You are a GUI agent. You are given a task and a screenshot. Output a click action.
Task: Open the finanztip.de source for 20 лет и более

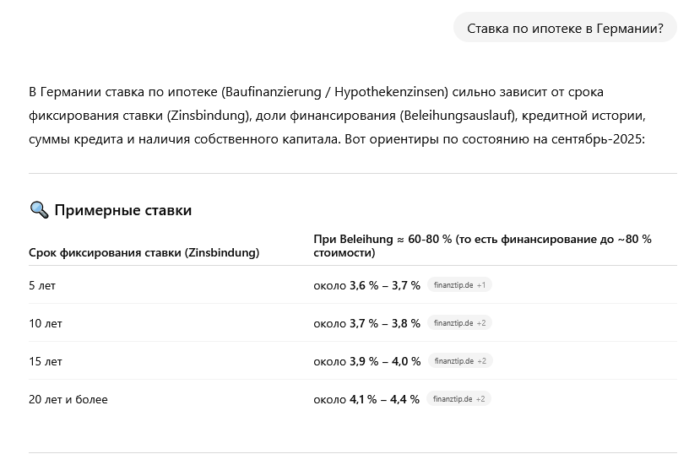[458, 399]
